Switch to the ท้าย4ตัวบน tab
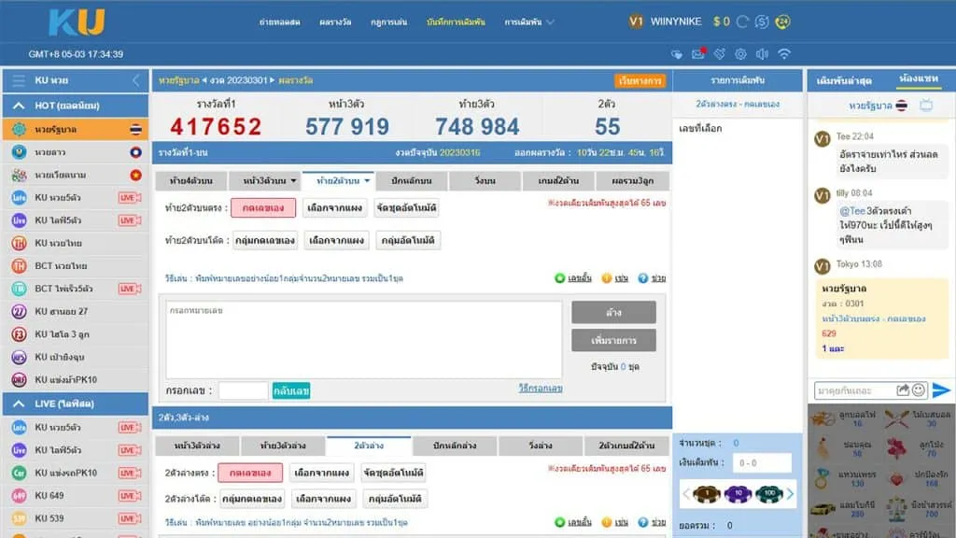 (191, 180)
